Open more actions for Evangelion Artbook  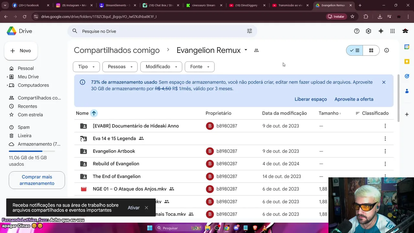click(385, 151)
